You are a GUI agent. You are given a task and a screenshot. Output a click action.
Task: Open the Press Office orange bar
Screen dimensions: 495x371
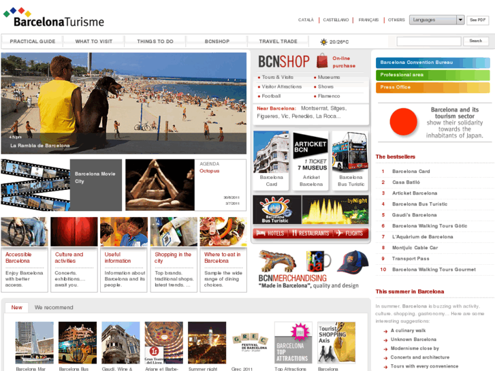433,87
